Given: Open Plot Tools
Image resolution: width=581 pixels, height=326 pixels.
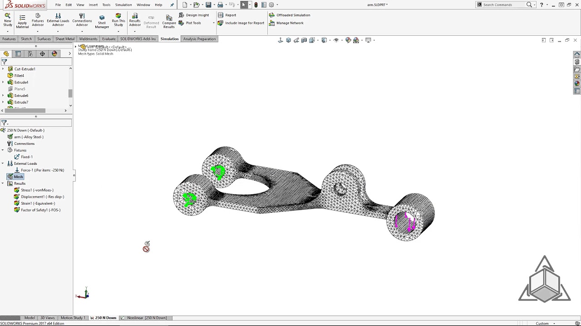Looking at the screenshot, I should (190, 23).
